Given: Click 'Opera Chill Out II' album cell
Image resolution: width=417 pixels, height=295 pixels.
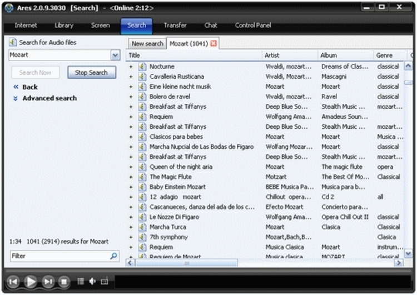Looking at the screenshot, I should 345,217.
